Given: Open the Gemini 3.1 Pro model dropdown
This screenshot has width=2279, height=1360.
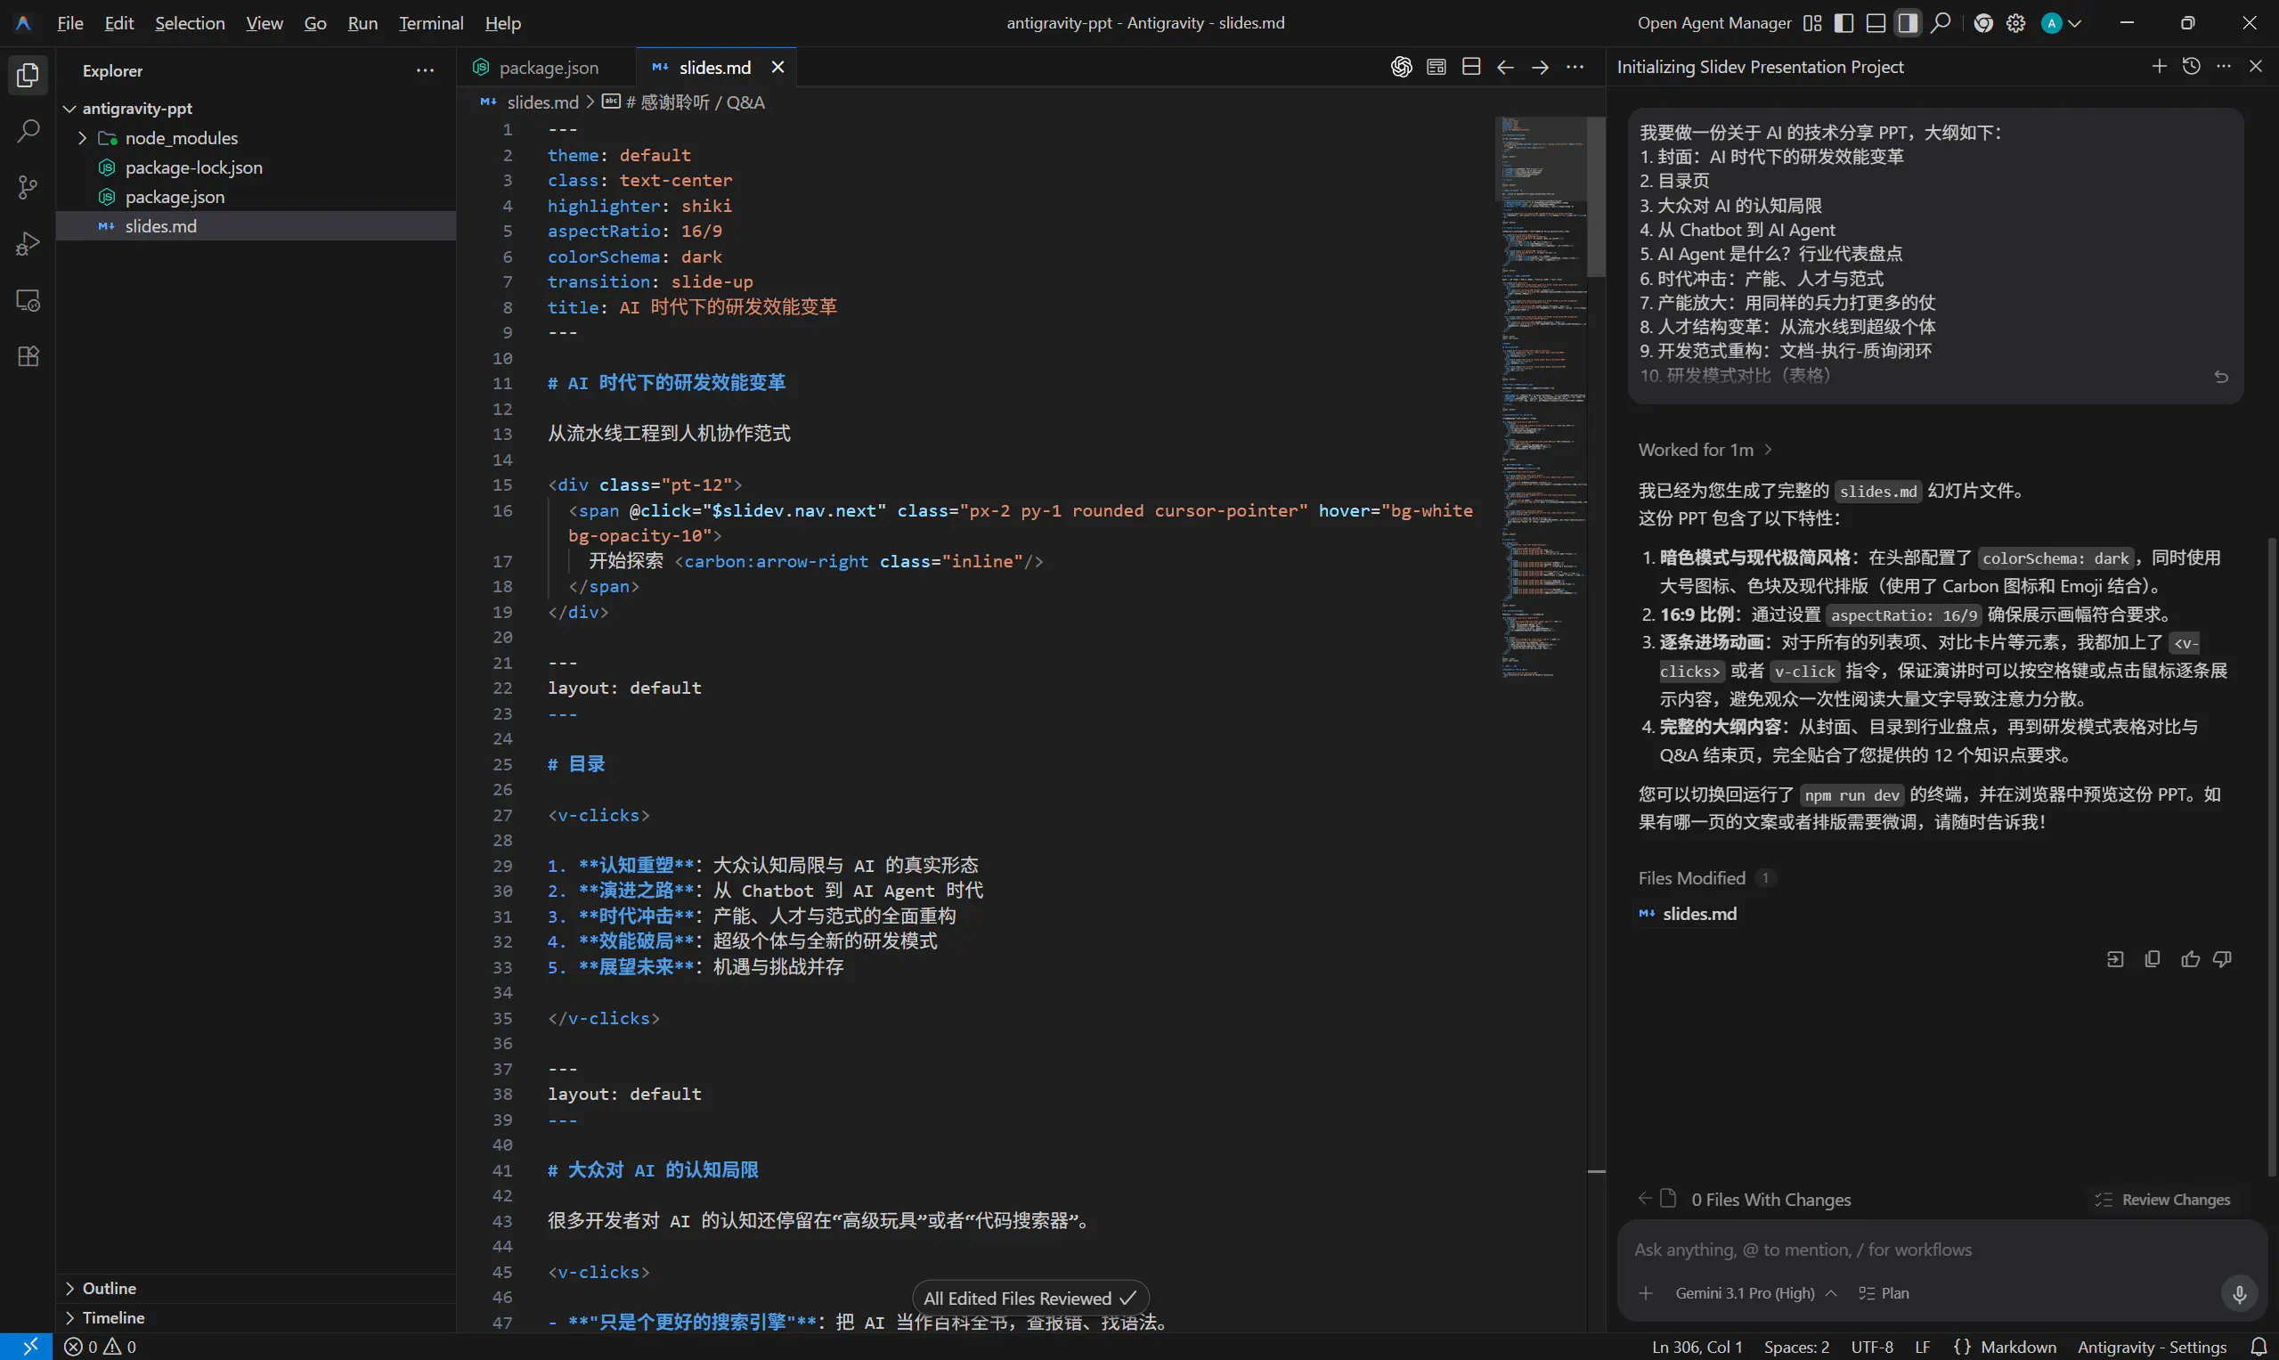Looking at the screenshot, I should click(1755, 1293).
